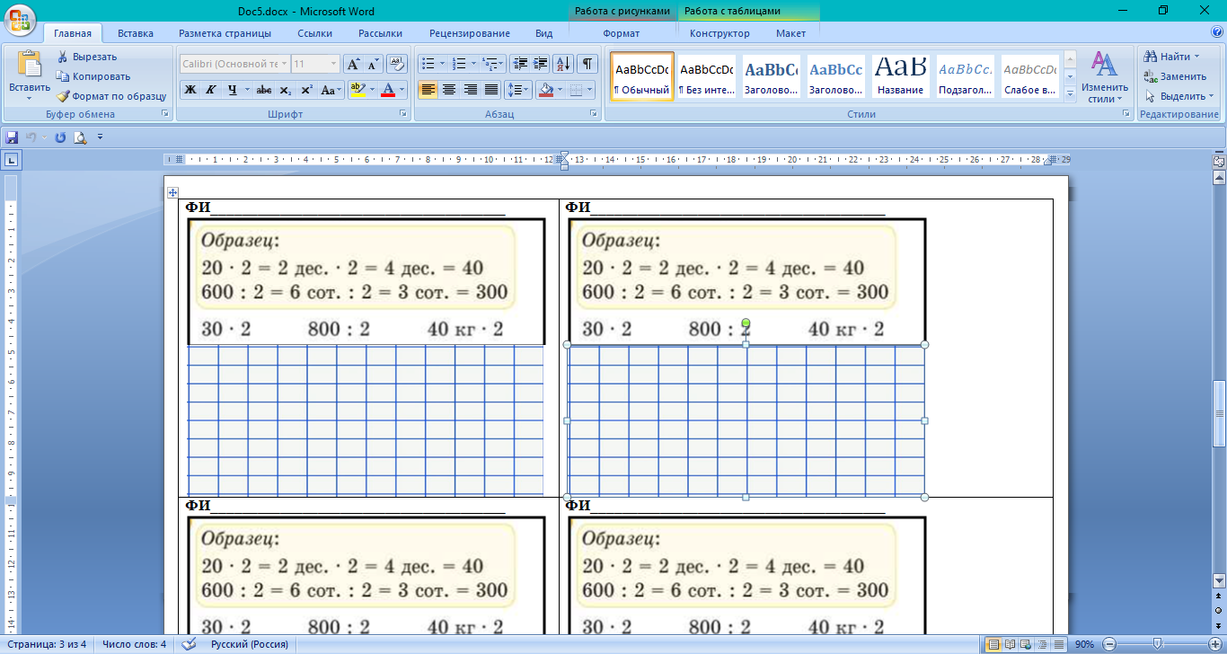Apply the Подзаголовок style

[x=966, y=76]
